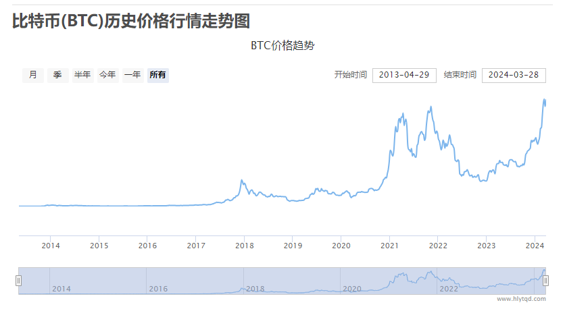
Task: Click navigator timeline at 2016 label
Action: click(x=158, y=289)
